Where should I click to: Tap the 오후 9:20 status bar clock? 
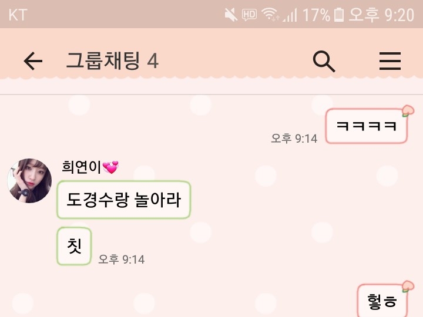click(x=381, y=15)
